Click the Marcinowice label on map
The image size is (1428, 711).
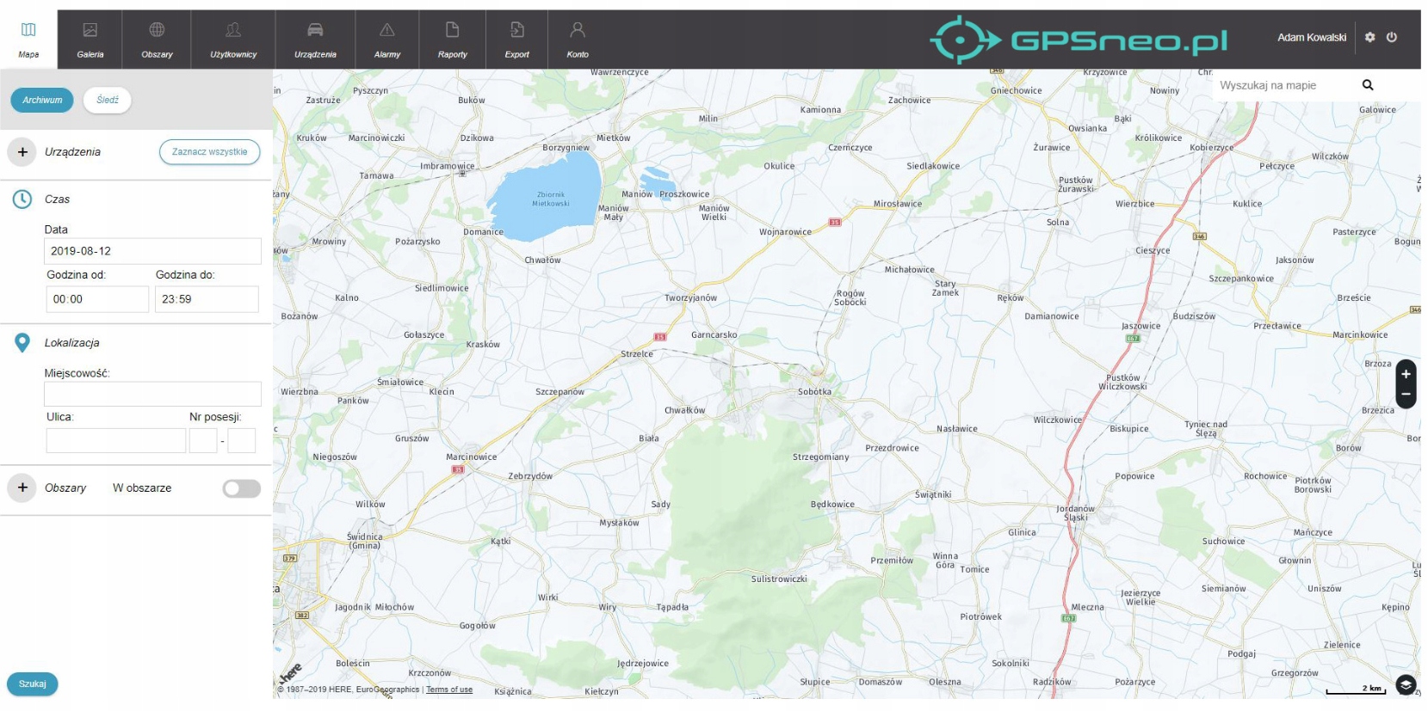click(x=471, y=457)
